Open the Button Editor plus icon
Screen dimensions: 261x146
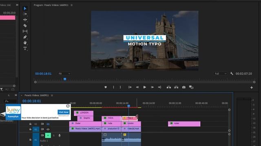252,88
